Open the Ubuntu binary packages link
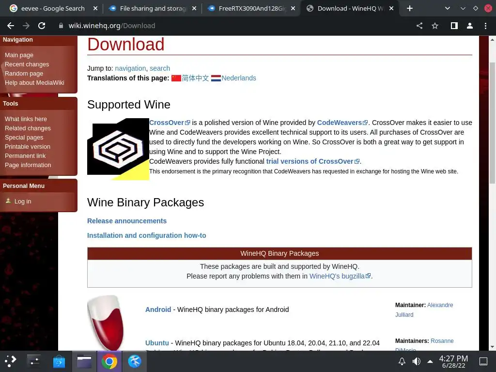This screenshot has width=496, height=372. (157, 343)
